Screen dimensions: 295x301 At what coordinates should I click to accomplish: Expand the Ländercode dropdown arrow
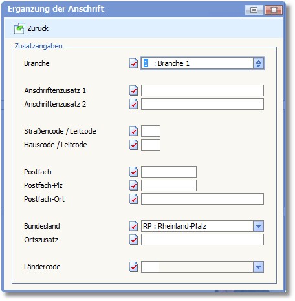click(258, 267)
